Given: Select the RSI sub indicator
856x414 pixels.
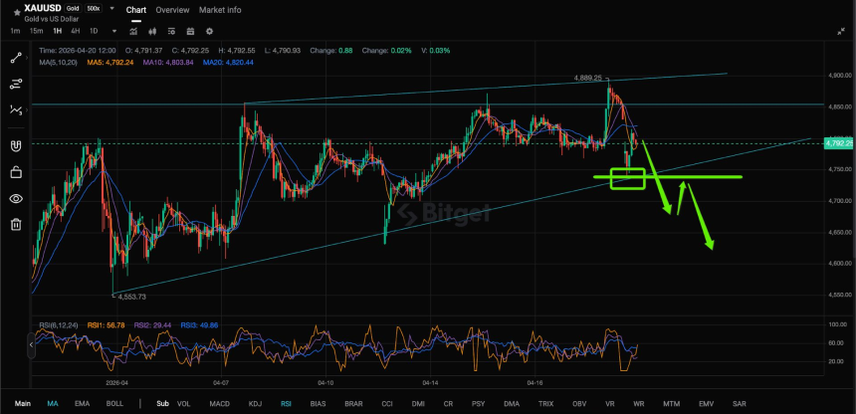Looking at the screenshot, I should (x=286, y=404).
